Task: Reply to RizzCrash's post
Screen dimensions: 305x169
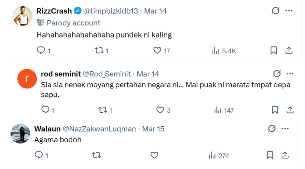Action: pos(41,51)
